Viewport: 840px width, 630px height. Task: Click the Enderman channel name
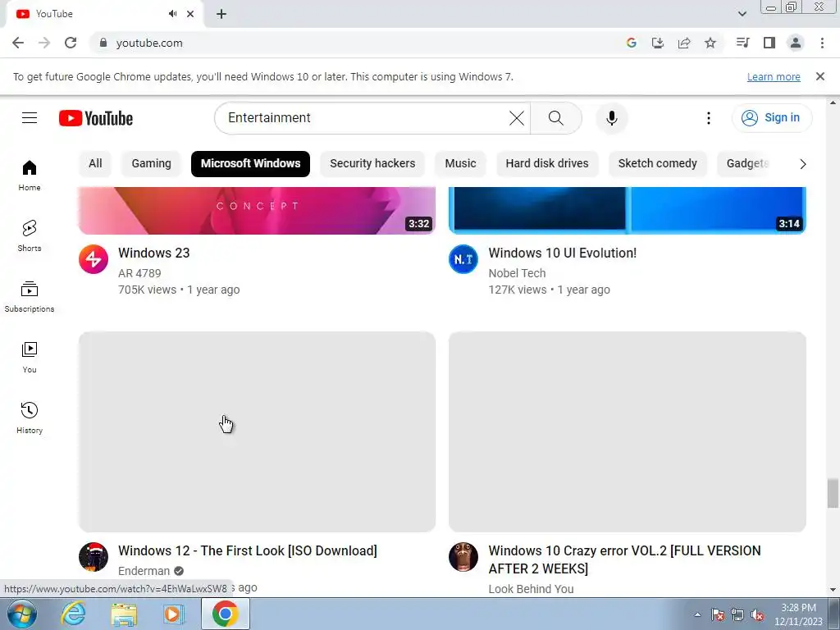pyautogui.click(x=144, y=571)
